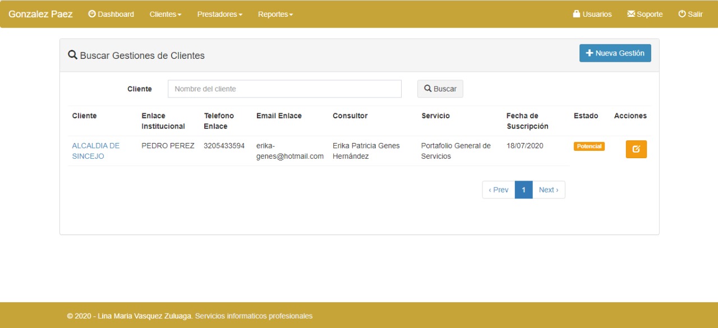The height and width of the screenshot is (328, 718).
Task: Log out using the Salir power icon
Action: click(690, 14)
